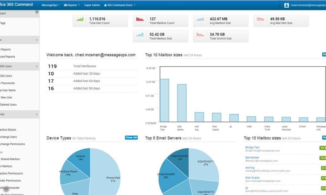Open the test big mailbox link
This screenshot has height=195, width=326.
pyautogui.click(x=250, y=168)
